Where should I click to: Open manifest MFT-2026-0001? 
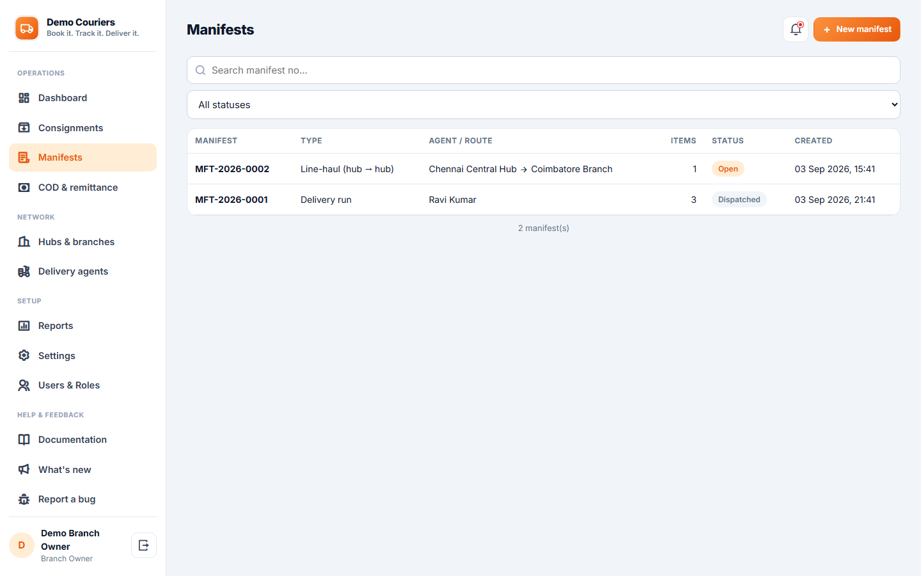pos(232,200)
